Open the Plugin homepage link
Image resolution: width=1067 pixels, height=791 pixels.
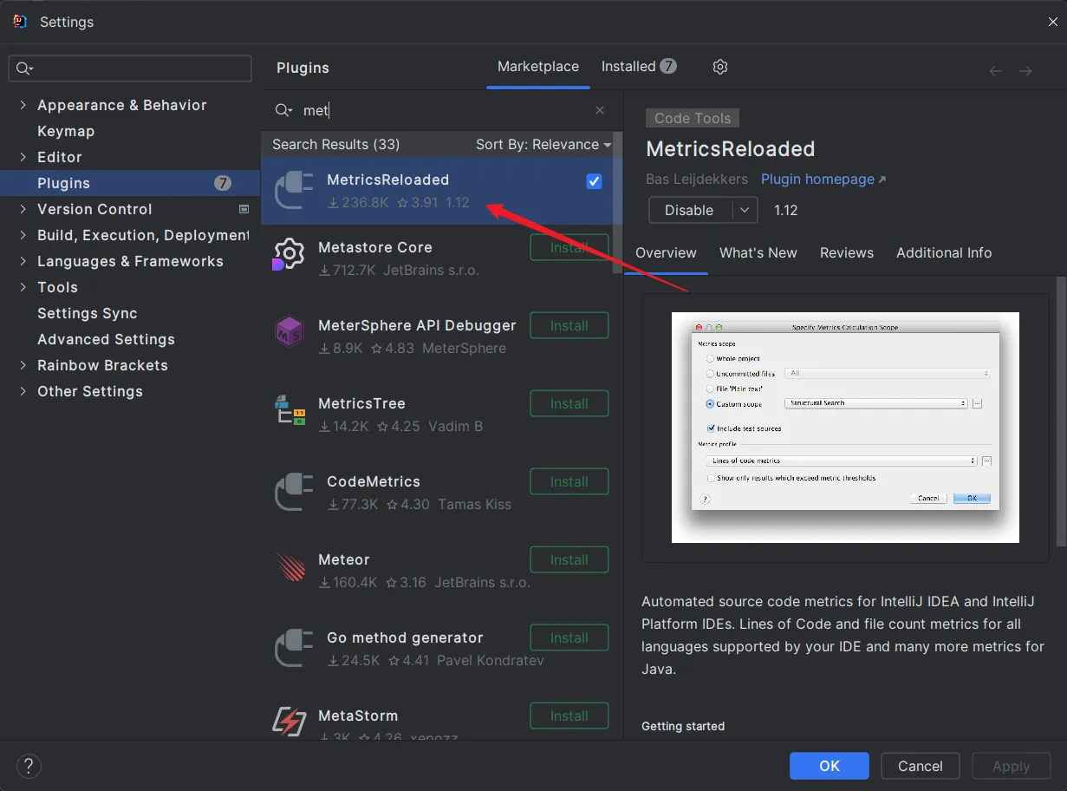[x=823, y=180]
